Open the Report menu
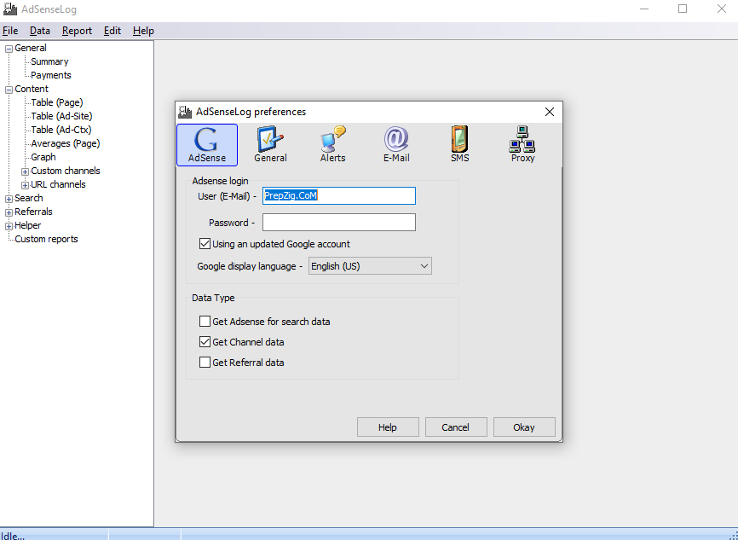 coord(77,31)
